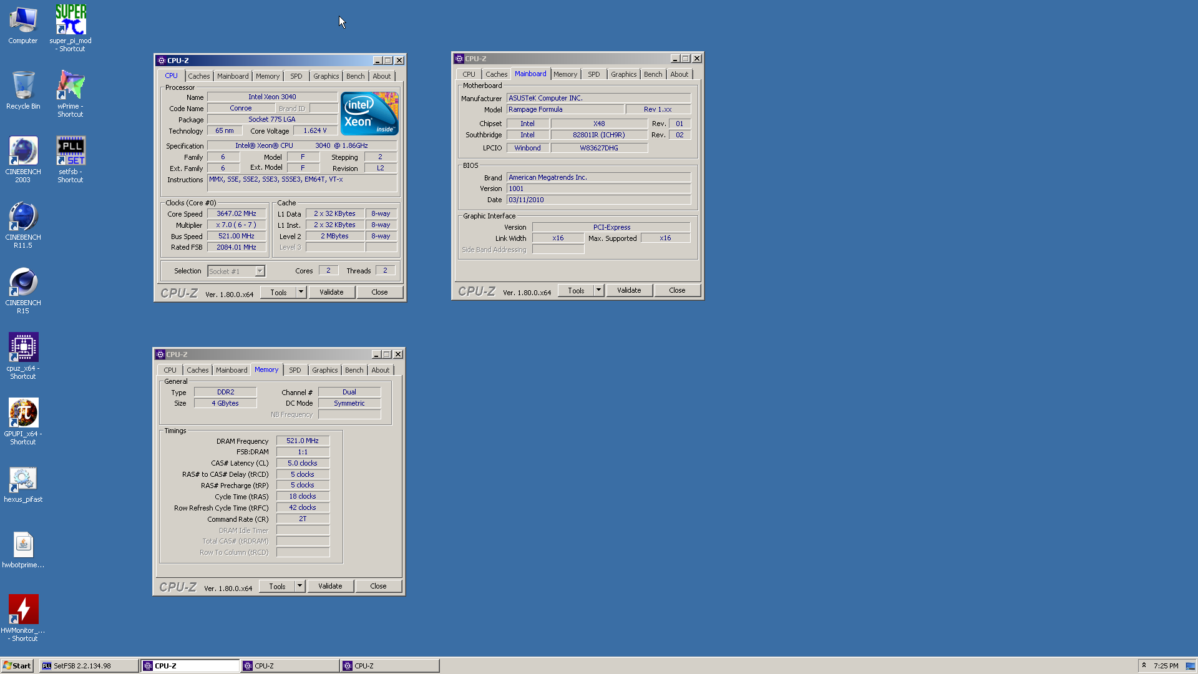The height and width of the screenshot is (674, 1198).
Task: Open the SPD tab in CPU window
Action: (296, 76)
